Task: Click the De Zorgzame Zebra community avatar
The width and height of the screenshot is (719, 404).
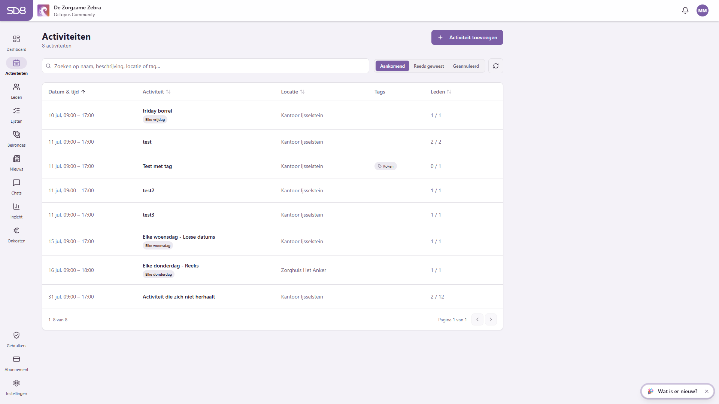Action: pos(43,10)
